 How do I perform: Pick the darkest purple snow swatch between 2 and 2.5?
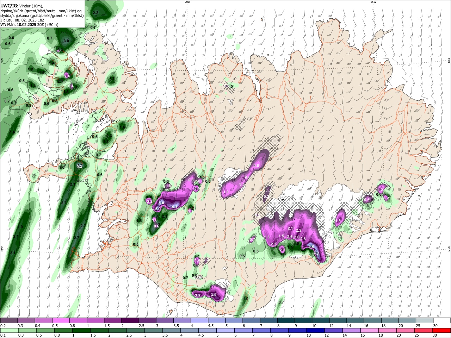coord(130,320)
